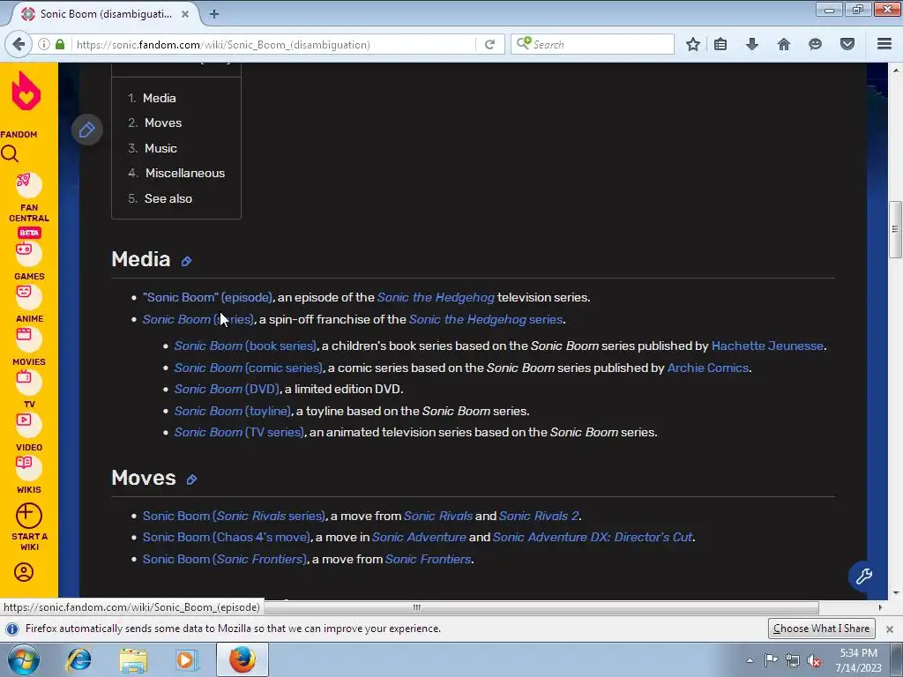903x677 pixels.
Task: Open the Anime sidebar icon
Action: [28, 296]
